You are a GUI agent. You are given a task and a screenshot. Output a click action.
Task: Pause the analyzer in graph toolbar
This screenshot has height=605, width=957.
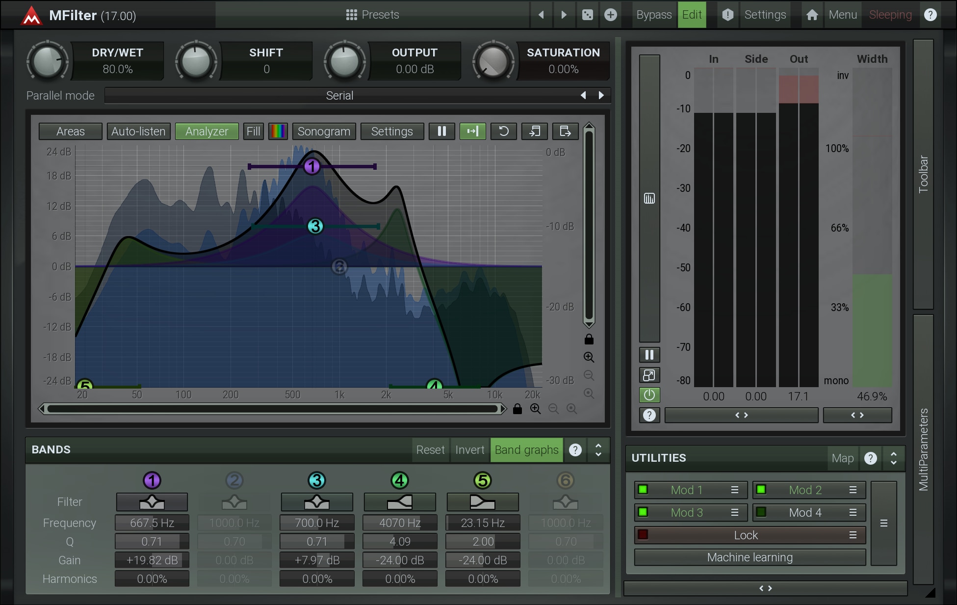point(441,131)
